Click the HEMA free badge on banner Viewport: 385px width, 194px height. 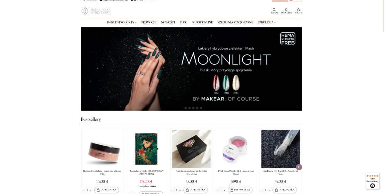pyautogui.click(x=288, y=38)
